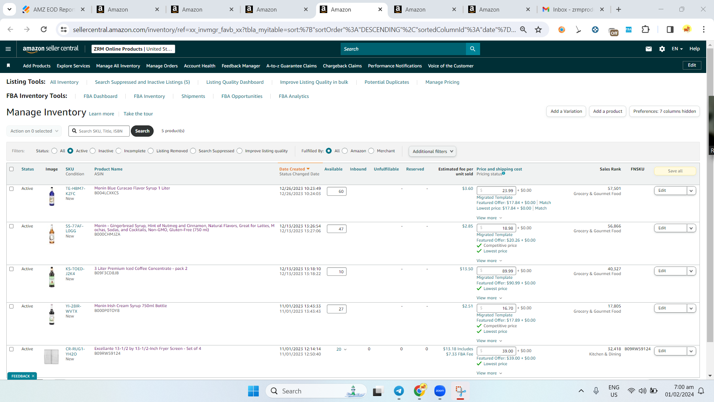Open the settings gear icon
The height and width of the screenshot is (402, 714).
662,49
